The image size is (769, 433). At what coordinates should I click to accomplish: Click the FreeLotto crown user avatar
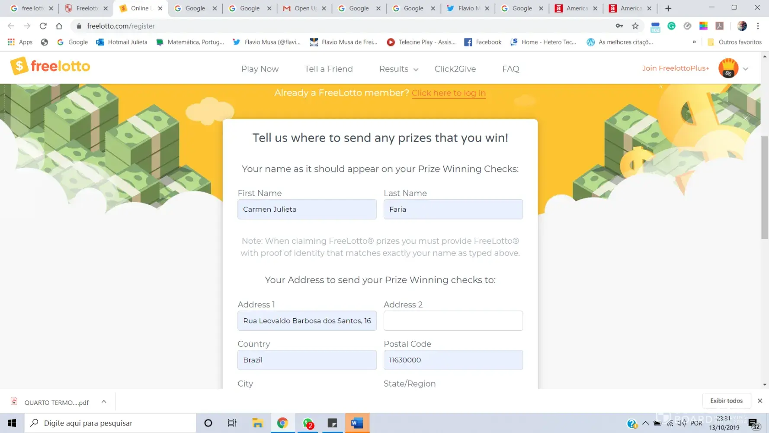[728, 68]
